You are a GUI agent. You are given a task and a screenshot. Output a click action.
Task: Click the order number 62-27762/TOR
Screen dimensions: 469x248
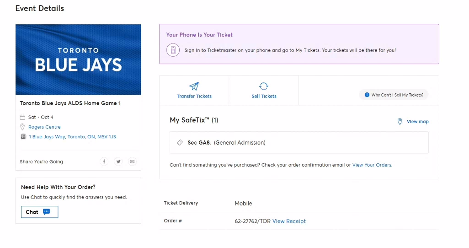click(x=252, y=221)
